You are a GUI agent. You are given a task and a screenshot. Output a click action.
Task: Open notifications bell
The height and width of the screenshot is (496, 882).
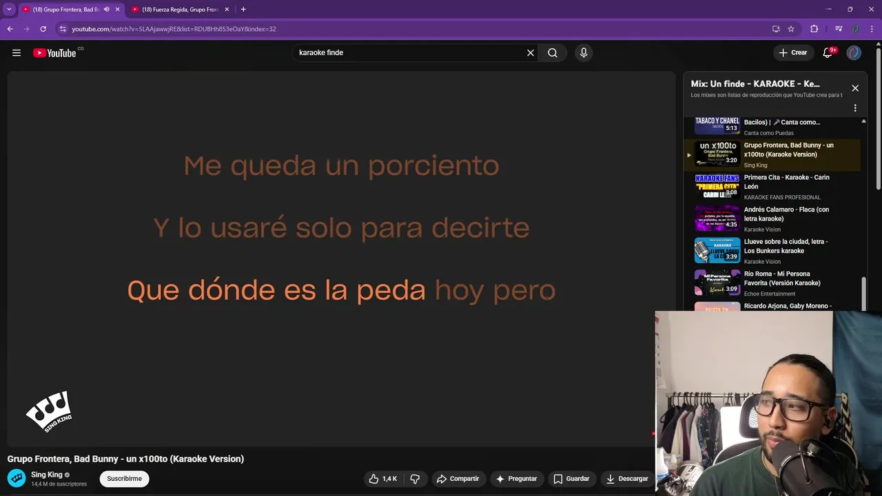point(828,53)
